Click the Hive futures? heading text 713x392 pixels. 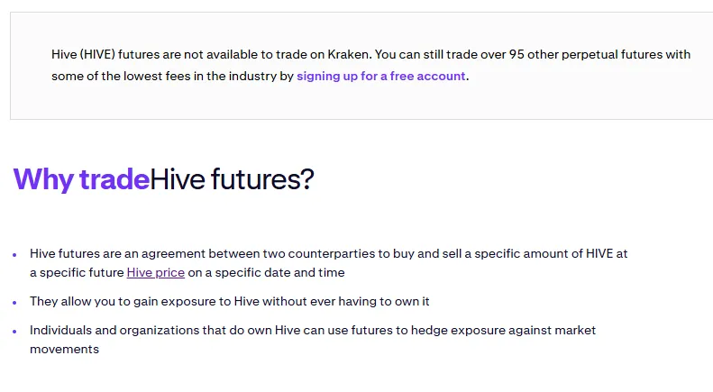(232, 179)
